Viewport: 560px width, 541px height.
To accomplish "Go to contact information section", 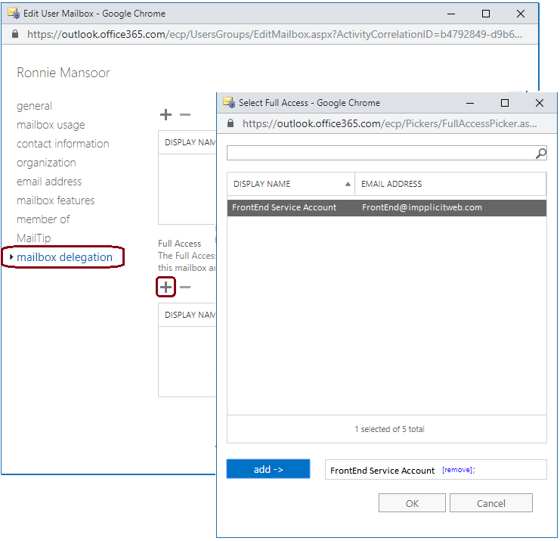I will click(63, 144).
